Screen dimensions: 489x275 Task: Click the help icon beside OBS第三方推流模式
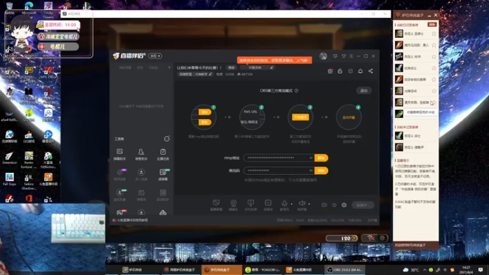click(x=296, y=90)
